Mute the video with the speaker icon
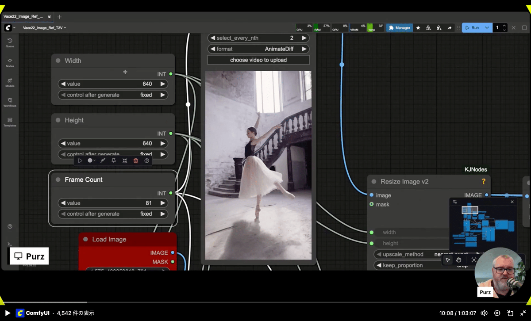Viewport: 531px width, 321px height. tap(485, 313)
